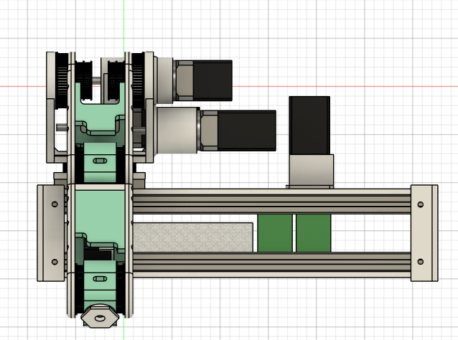Click the hexagonal nut at model bottom
The height and width of the screenshot is (340, 458).
(x=99, y=317)
